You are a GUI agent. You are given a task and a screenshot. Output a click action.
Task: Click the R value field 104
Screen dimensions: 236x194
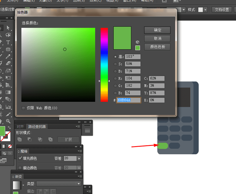[132, 79]
